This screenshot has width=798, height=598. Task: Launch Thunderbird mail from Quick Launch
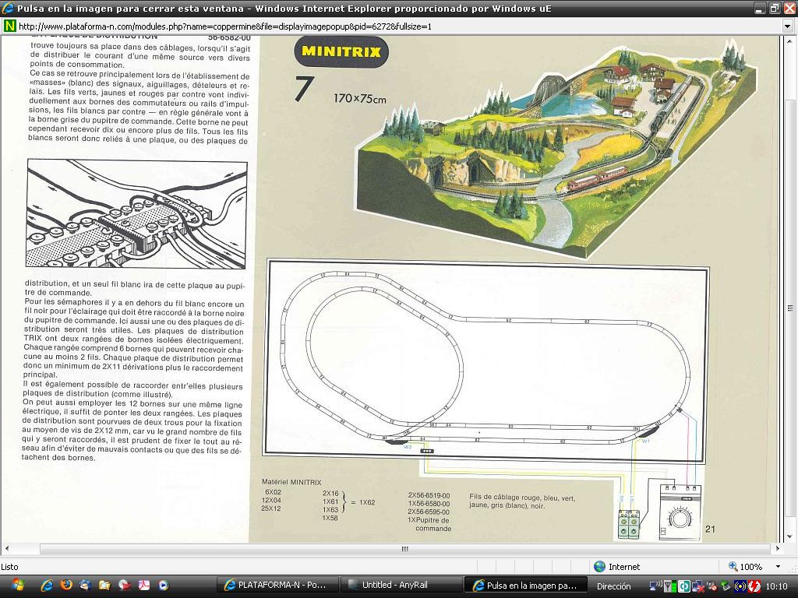tap(86, 585)
